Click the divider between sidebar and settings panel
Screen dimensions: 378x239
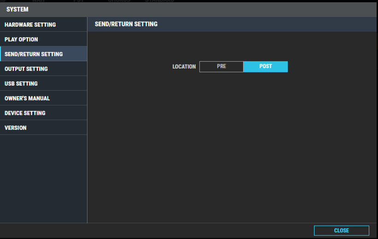click(x=87, y=138)
